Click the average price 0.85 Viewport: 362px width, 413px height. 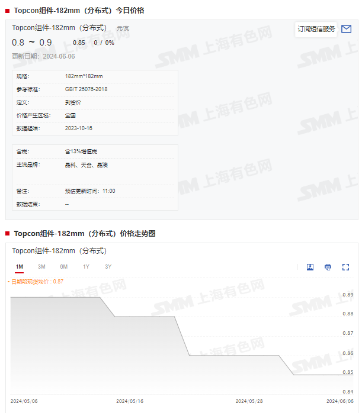click(79, 43)
